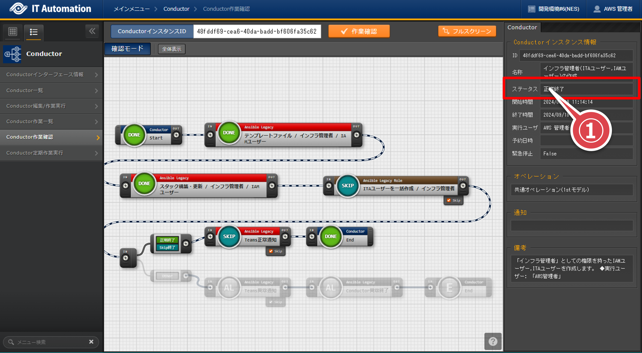Image resolution: width=642 pixels, height=353 pixels.
Task: Select the Conductor tab in right panel
Action: (x=522, y=27)
